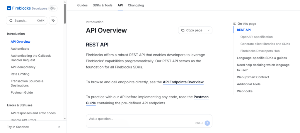Select the API tab
Viewport: 300px width, 133px height.
click(120, 5)
